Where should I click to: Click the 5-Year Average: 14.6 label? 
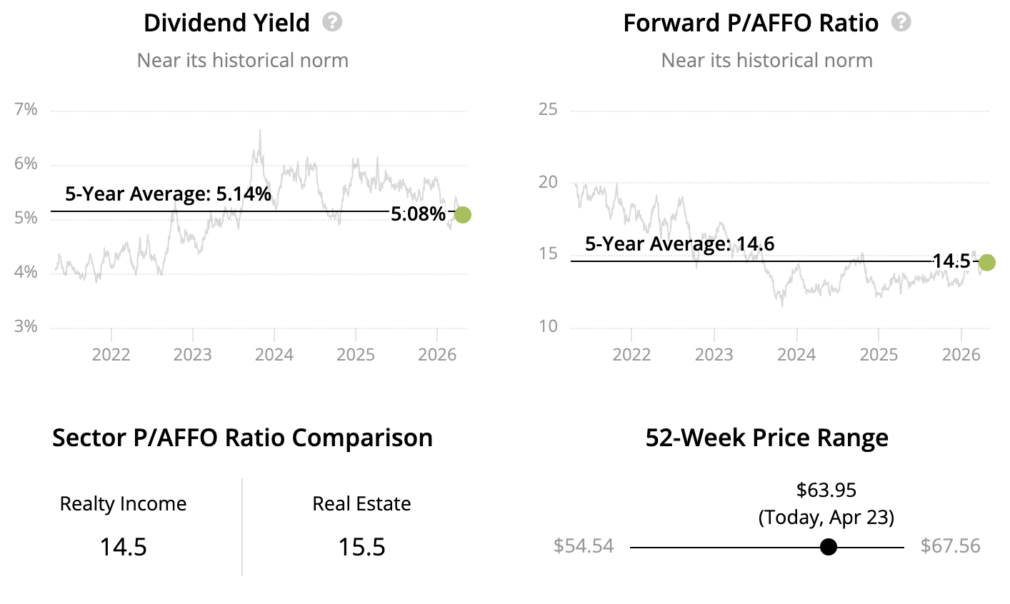click(x=679, y=243)
